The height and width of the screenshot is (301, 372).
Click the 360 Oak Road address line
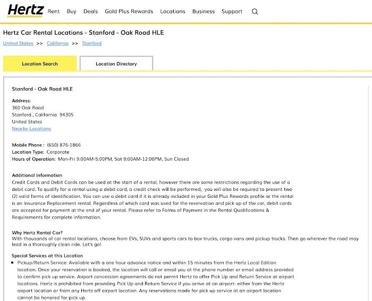(x=28, y=108)
